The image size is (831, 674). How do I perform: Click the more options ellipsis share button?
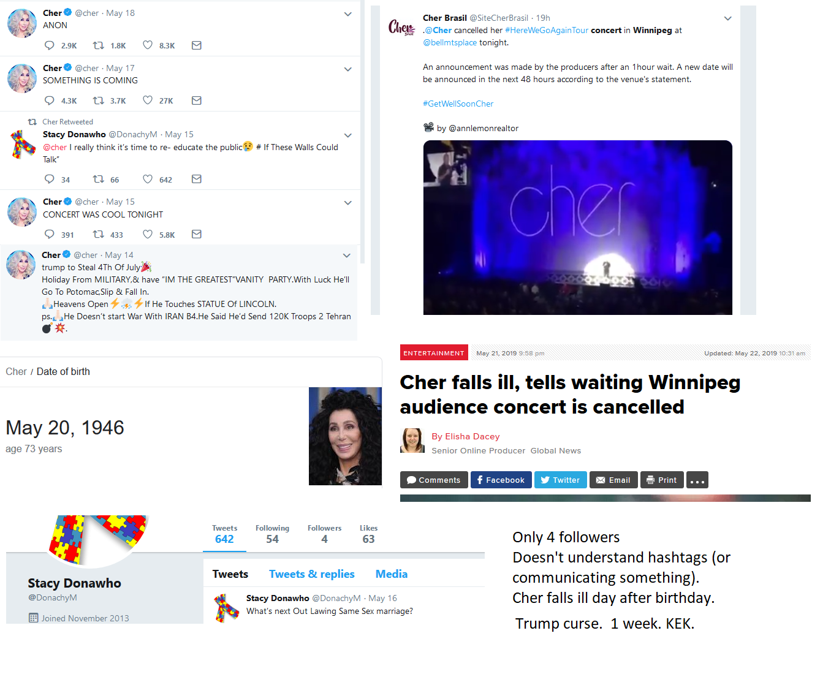(697, 480)
